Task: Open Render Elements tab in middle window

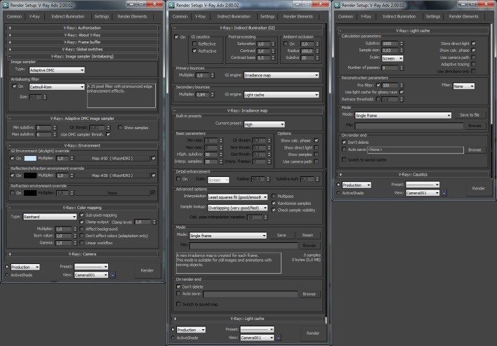Action: tap(298, 16)
